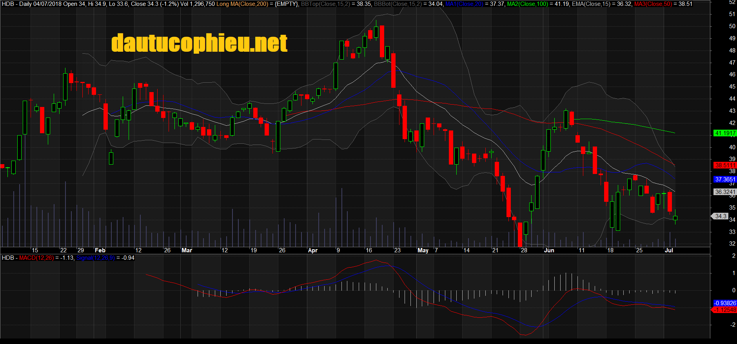Click the dautucophieu.net watermark text
Viewport: 737px width, 344px height.
199,43
